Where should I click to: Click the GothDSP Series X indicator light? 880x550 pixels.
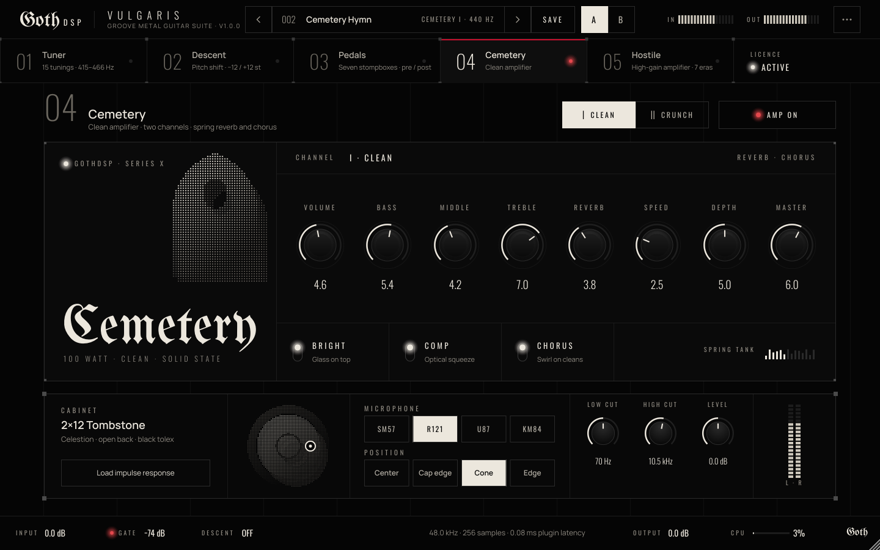point(65,164)
